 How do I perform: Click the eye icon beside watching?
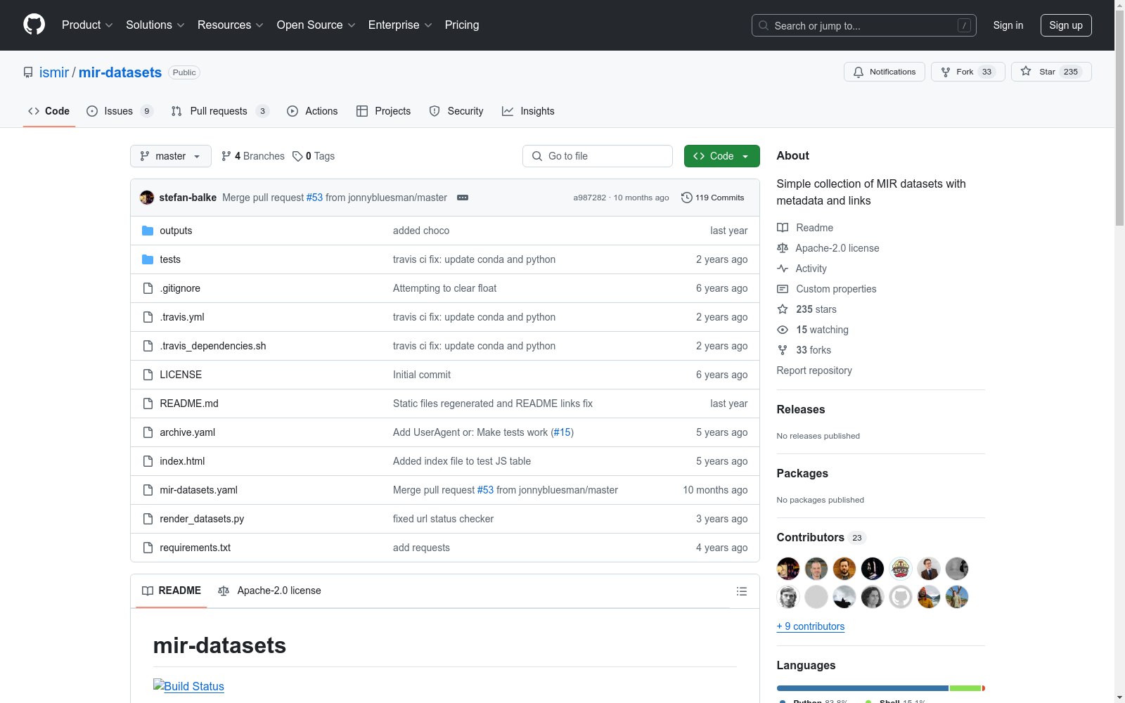click(783, 330)
